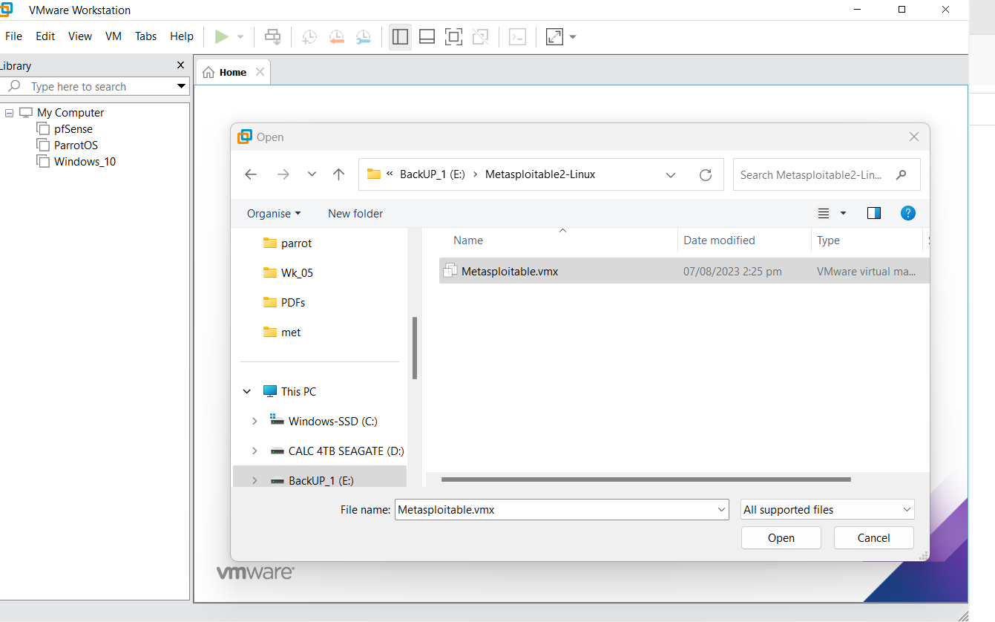995x622 pixels.
Task: Click Send Ctrl+Alt+Del toolbar icon
Action: coord(273,36)
